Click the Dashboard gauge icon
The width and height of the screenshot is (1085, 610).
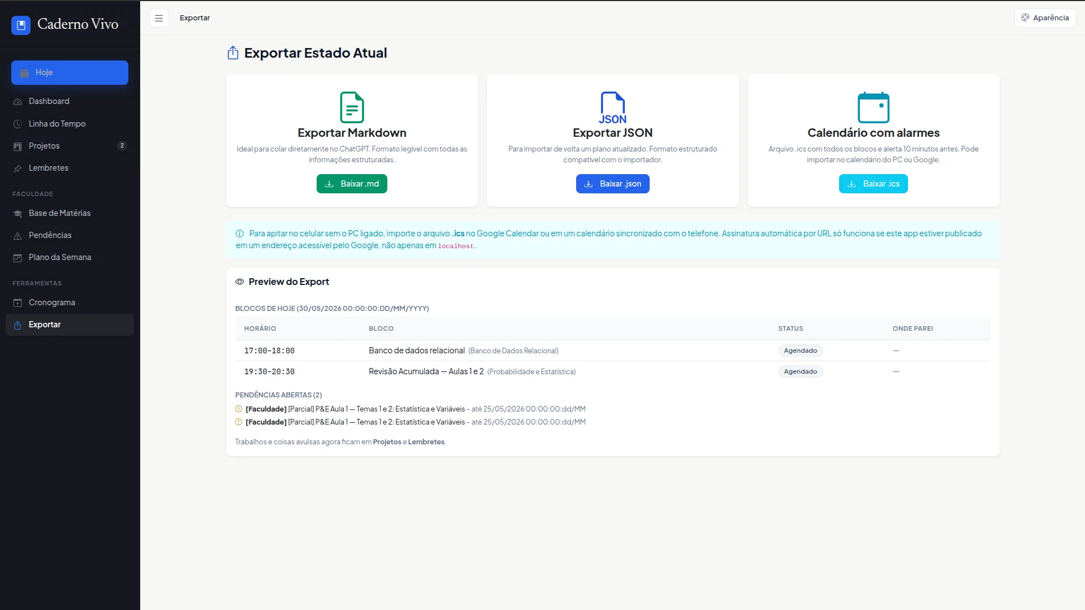(x=18, y=102)
